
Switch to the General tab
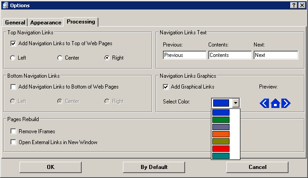point(15,23)
